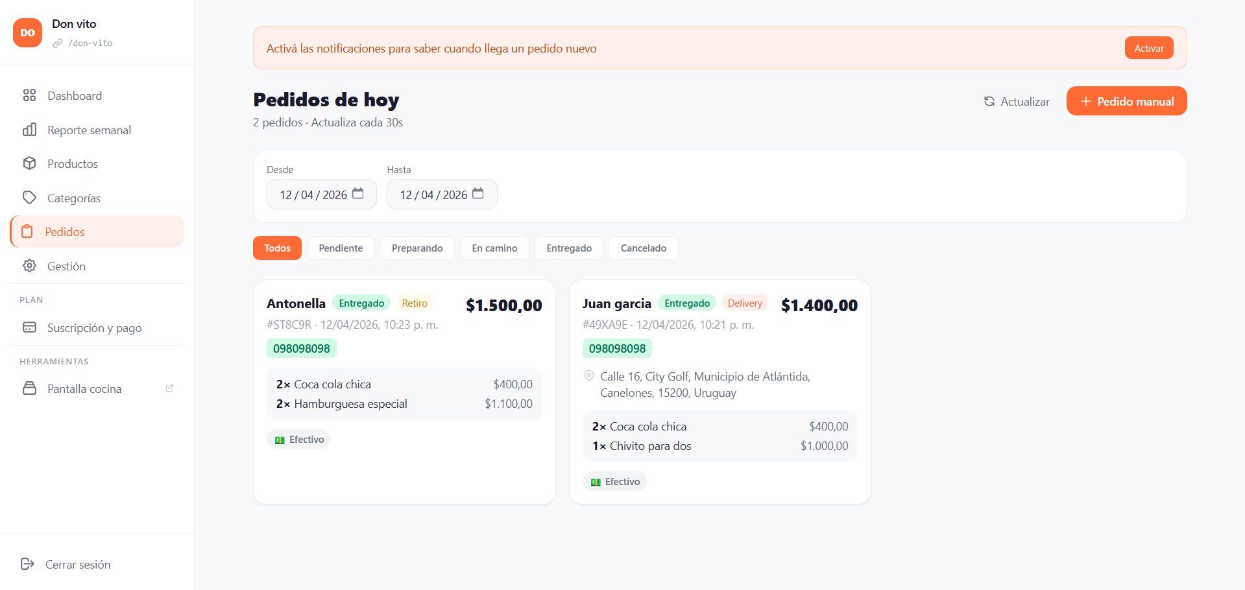Click the Categorías tag icon
The height and width of the screenshot is (590, 1245).
(x=29, y=198)
